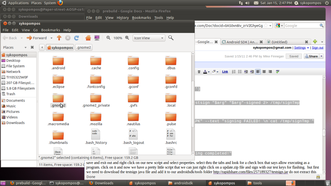Open Icon View mode dropdown
Image resolution: width=331 pixels, height=186 pixels.
(149, 38)
